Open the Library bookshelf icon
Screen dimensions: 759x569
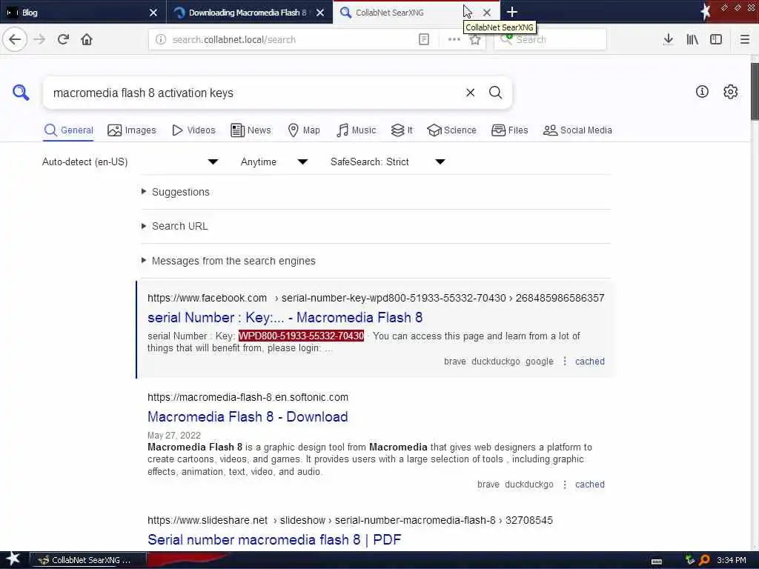(692, 39)
